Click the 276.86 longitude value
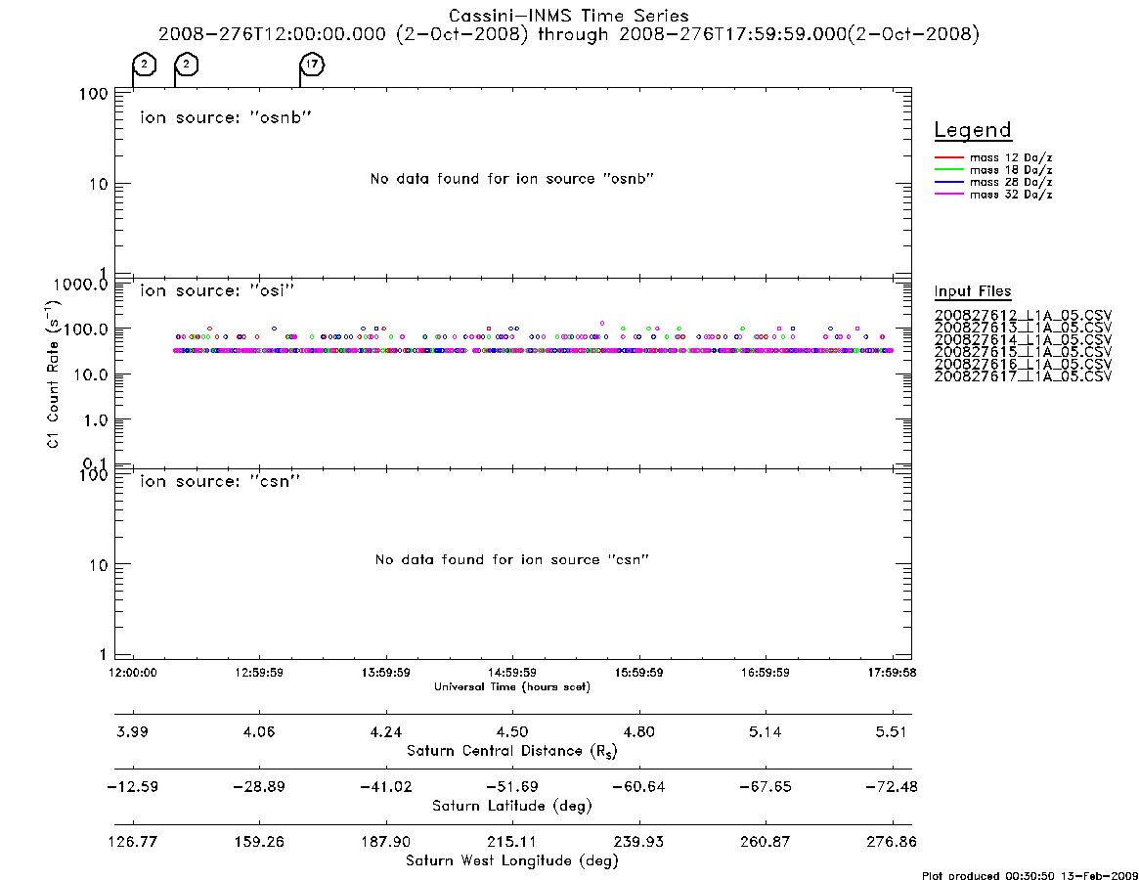The width and height of the screenshot is (1139, 880). [892, 842]
